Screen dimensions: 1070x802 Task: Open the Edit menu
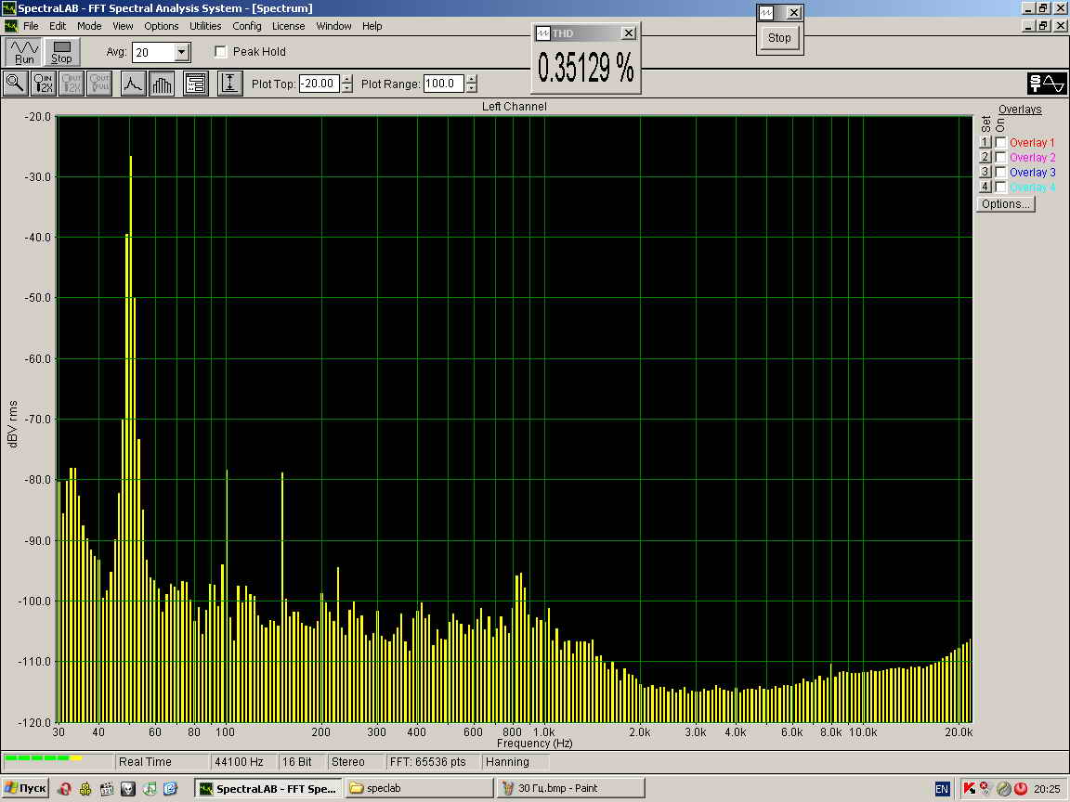click(x=58, y=26)
